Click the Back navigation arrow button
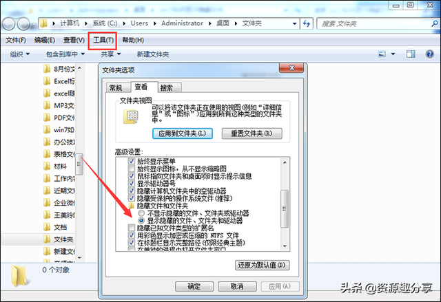441x302 pixels. tap(8, 24)
